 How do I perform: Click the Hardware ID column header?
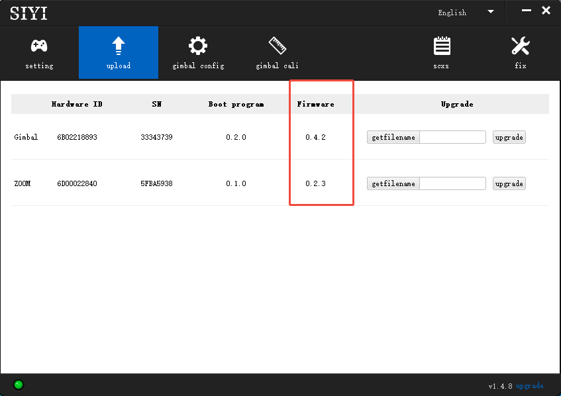(77, 104)
